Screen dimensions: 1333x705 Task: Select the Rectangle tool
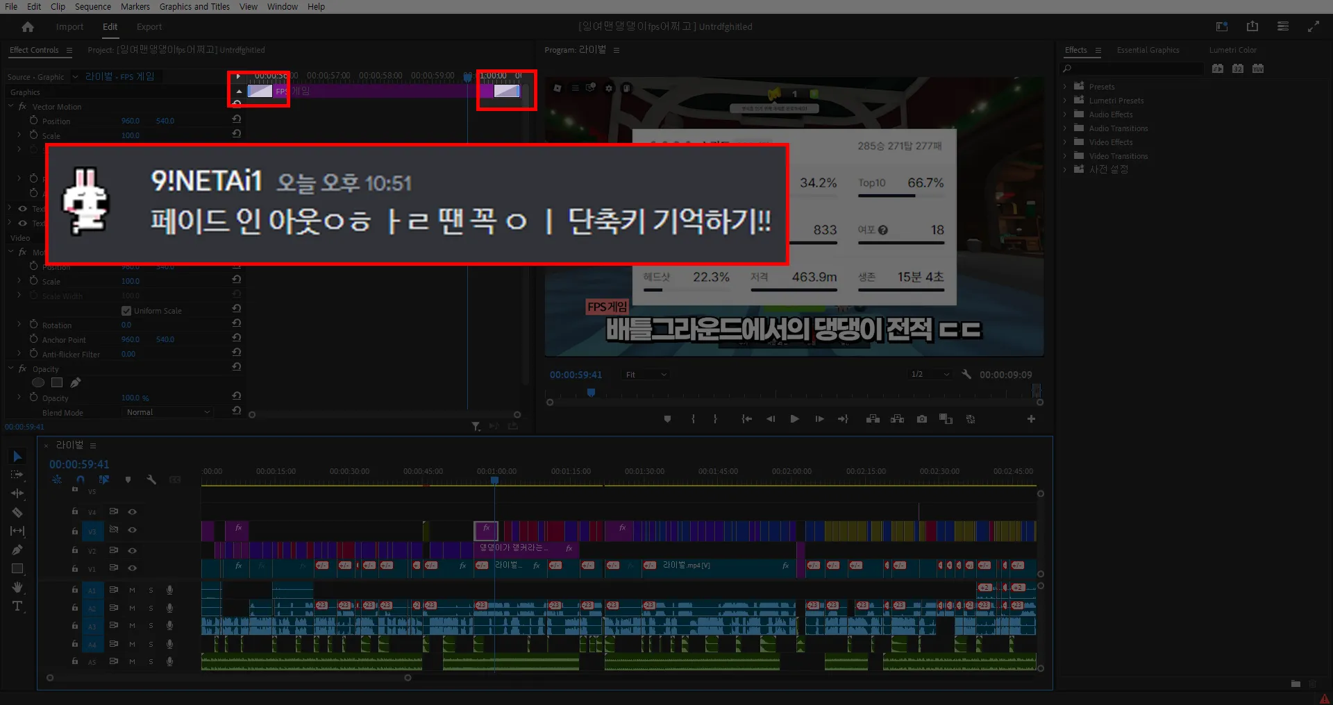click(17, 568)
